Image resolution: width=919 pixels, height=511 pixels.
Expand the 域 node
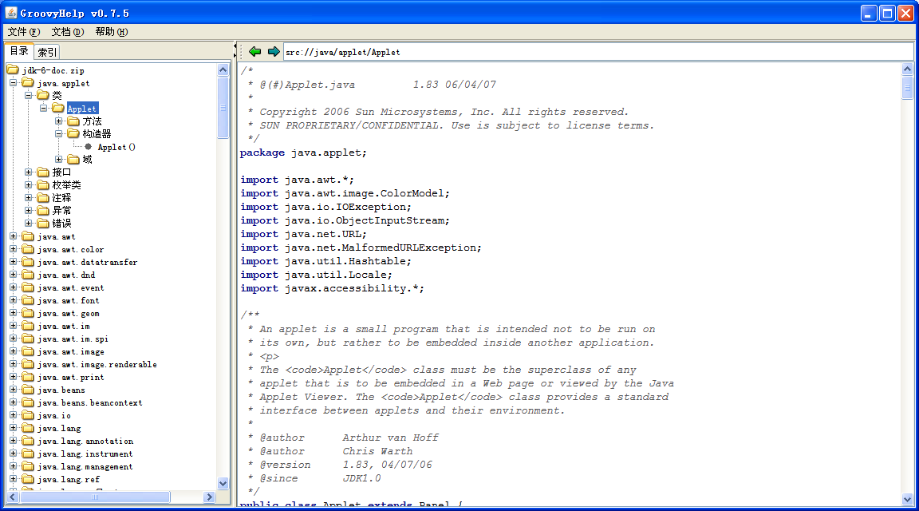click(x=58, y=159)
